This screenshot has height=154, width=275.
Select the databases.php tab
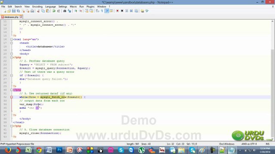point(11,17)
